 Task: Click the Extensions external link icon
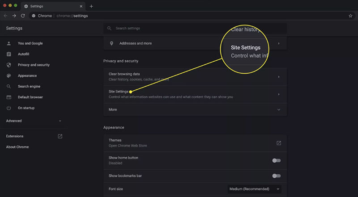(60, 136)
